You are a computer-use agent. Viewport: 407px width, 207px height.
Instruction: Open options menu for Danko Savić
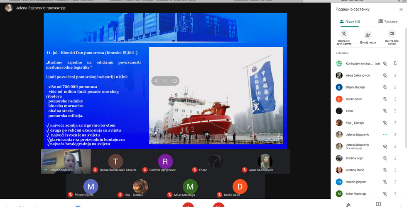pyautogui.click(x=395, y=99)
